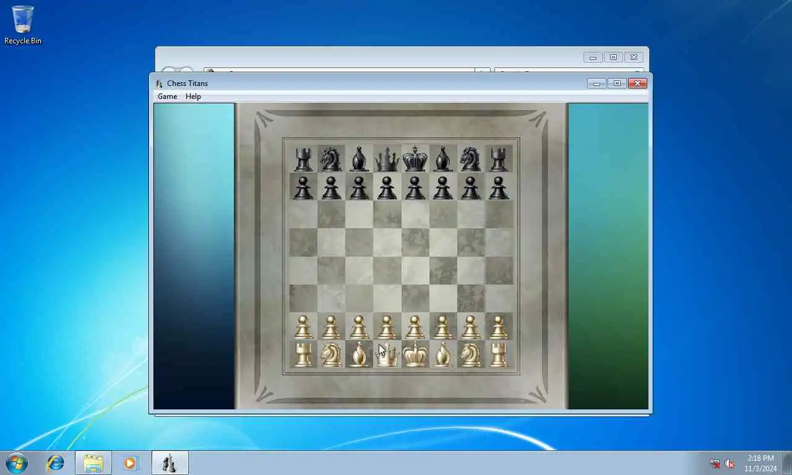Close the background Explorer window
The width and height of the screenshot is (792, 475).
point(634,58)
